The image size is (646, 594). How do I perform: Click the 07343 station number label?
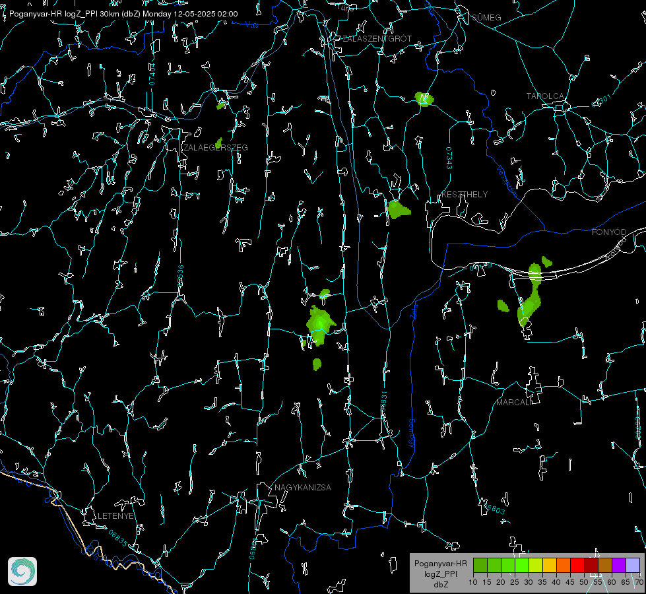[449, 158]
